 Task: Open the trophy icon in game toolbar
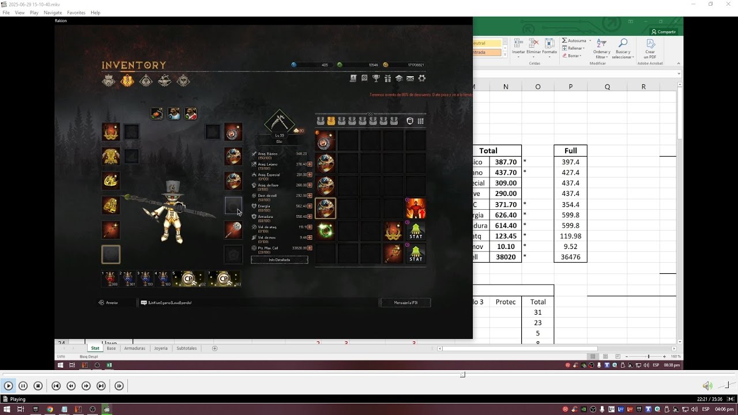click(x=376, y=78)
